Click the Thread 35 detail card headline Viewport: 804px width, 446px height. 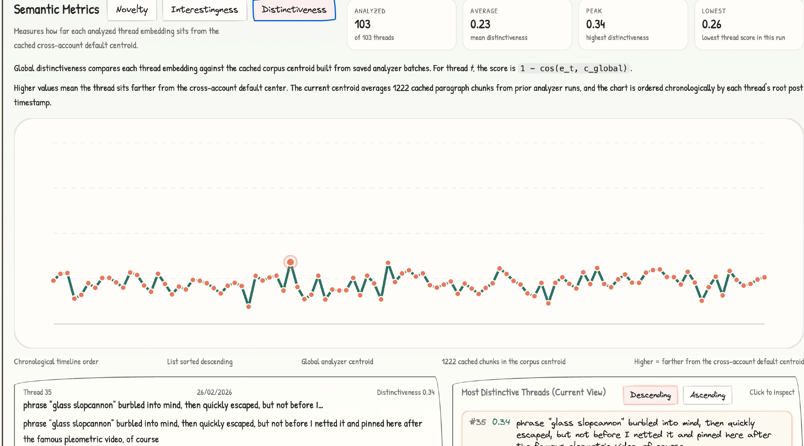click(x=173, y=405)
